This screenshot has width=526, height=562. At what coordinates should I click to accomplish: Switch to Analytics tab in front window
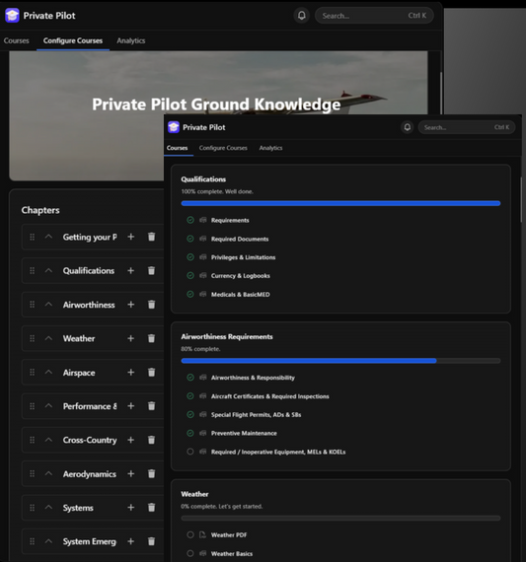[270, 148]
